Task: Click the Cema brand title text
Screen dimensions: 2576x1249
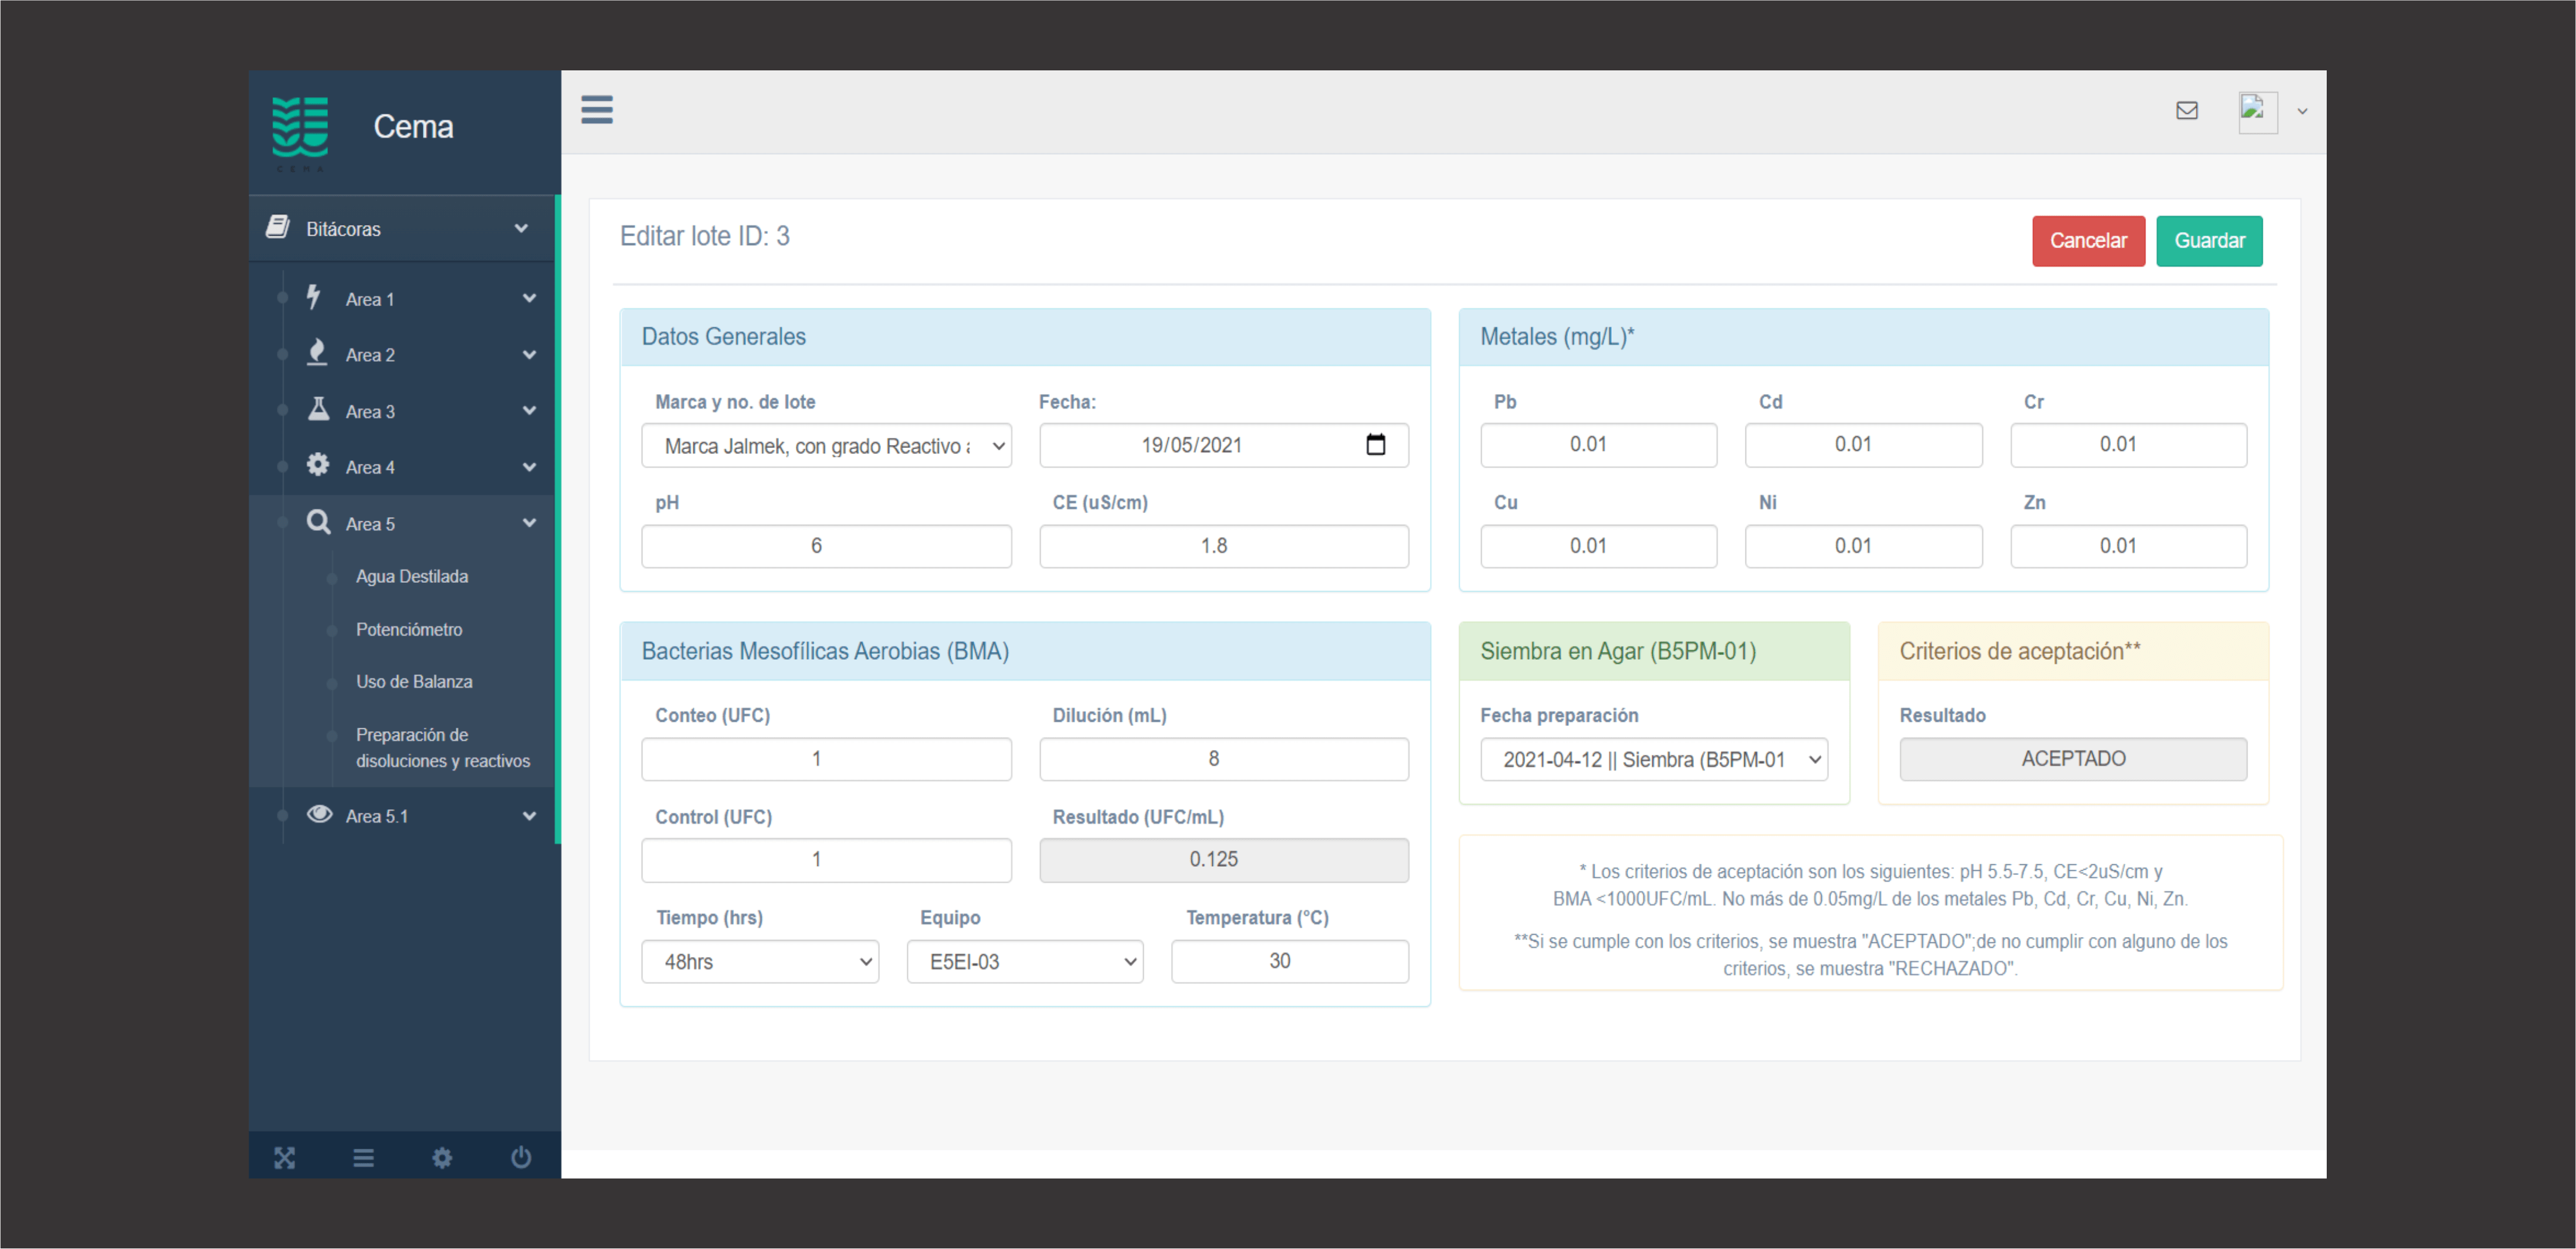Action: pyautogui.click(x=413, y=127)
